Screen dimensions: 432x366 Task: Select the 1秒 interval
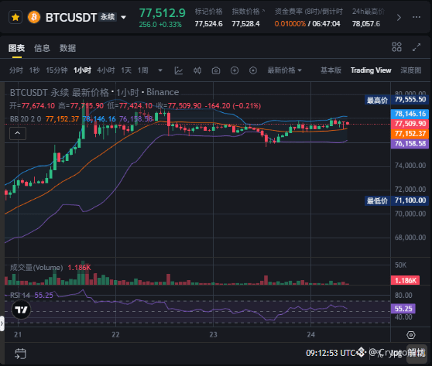point(34,70)
